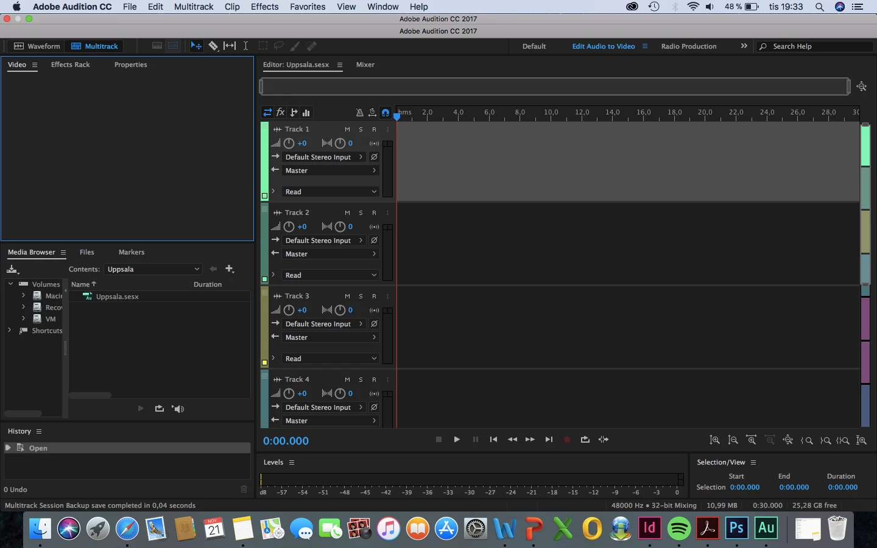Zoom to full view beside navigator

click(x=862, y=86)
